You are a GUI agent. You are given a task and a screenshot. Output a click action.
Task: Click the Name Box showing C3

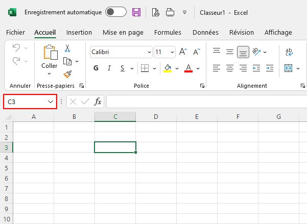click(x=30, y=102)
